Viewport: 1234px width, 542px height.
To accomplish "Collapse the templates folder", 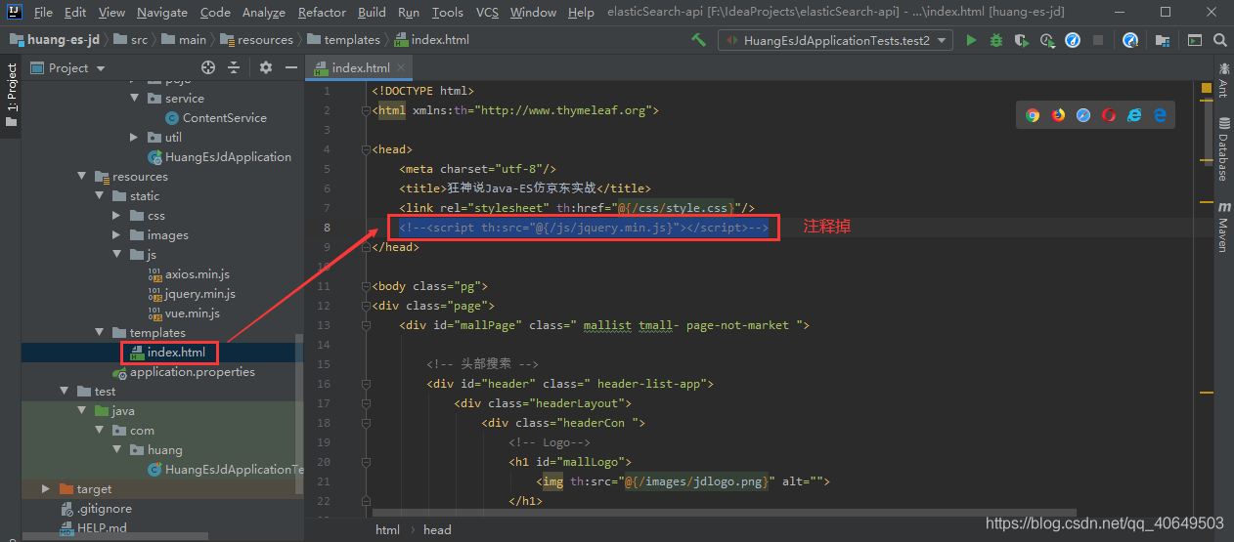I will tap(100, 333).
